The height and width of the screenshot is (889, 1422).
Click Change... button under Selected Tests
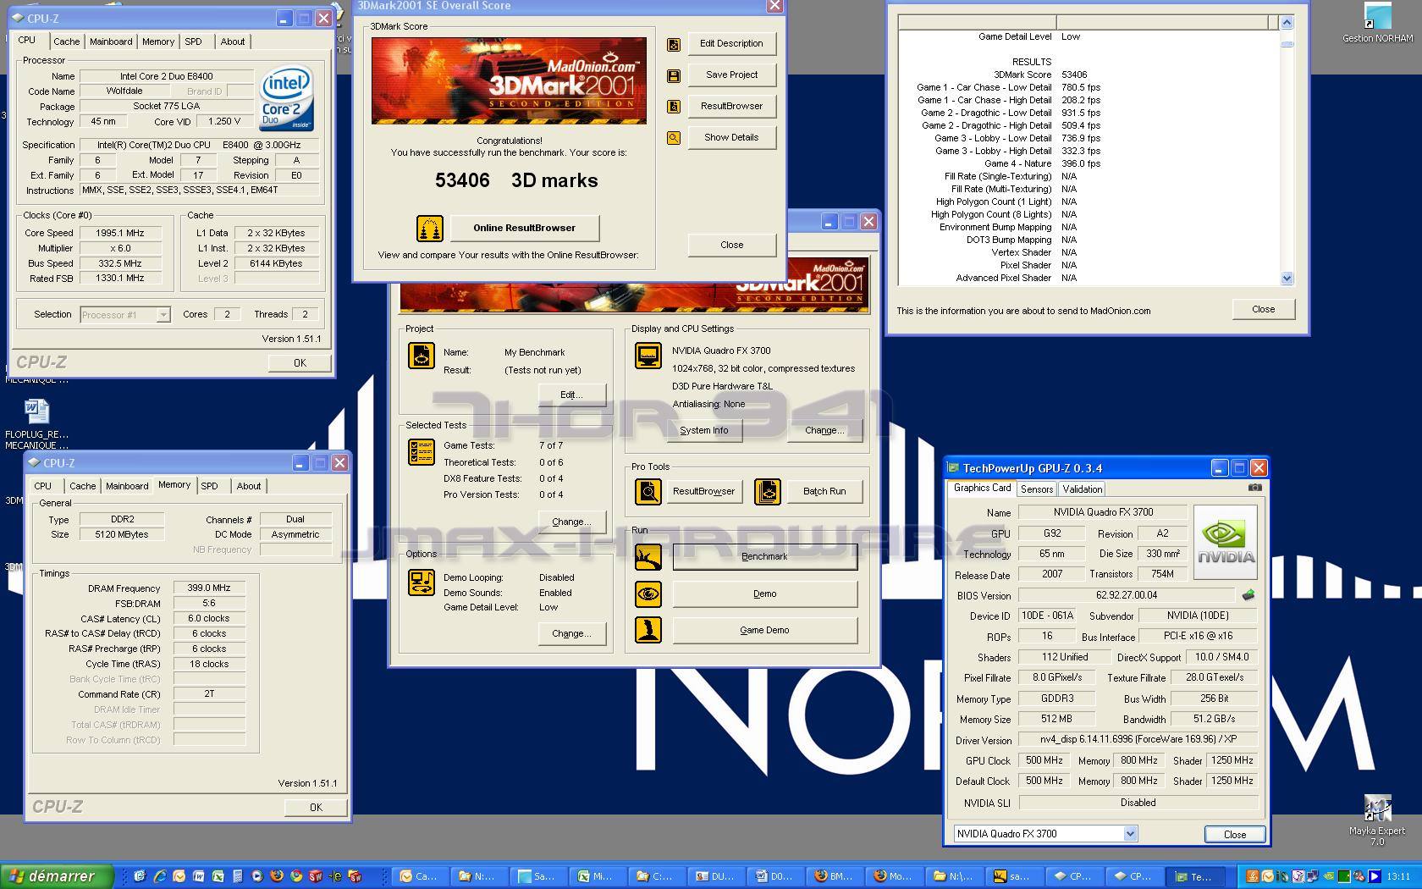(x=571, y=522)
